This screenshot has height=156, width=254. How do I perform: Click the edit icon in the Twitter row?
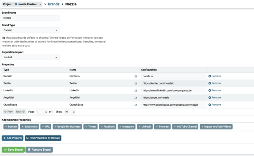(136, 83)
